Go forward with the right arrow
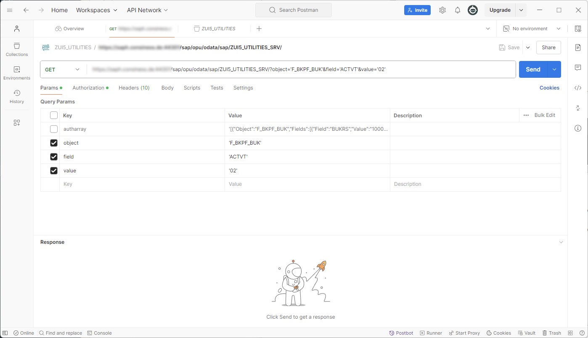 (x=41, y=10)
